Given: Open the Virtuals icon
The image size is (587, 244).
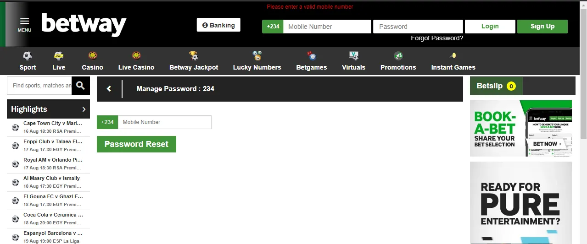Looking at the screenshot, I should point(353,56).
